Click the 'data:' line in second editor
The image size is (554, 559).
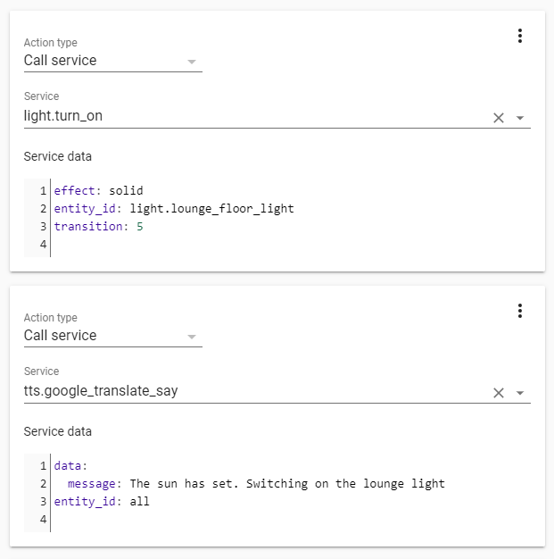[x=71, y=465]
